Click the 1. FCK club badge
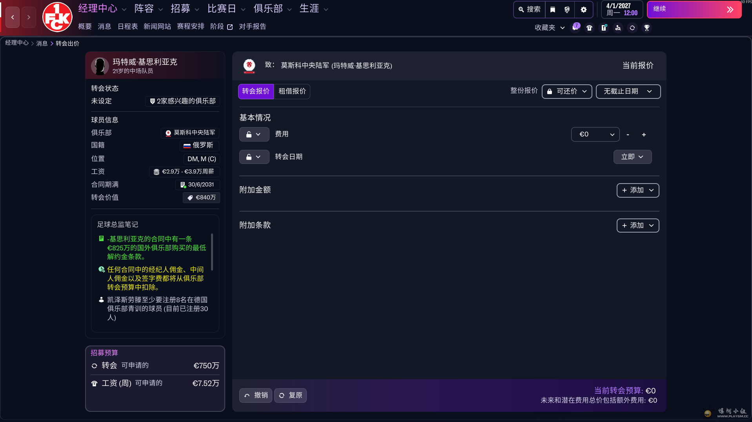This screenshot has width=752, height=422. click(57, 17)
